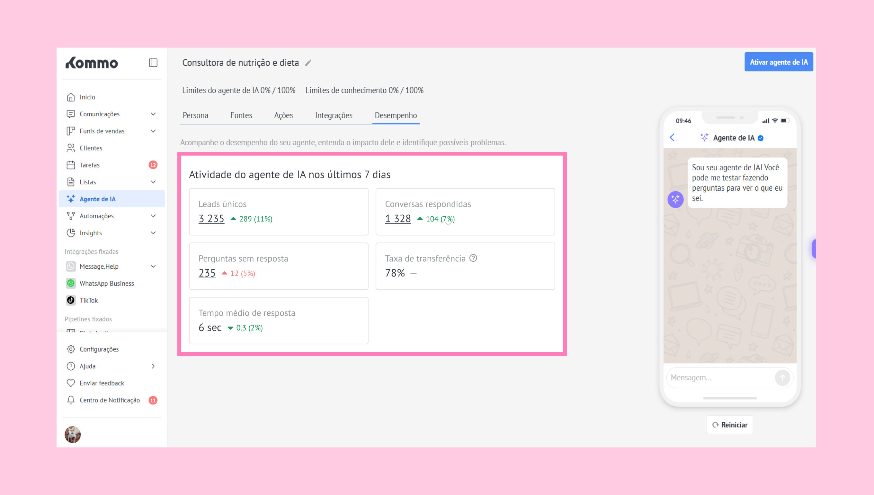874x495 pixels.
Task: Open Centro de Notificação bell
Action: 110,400
